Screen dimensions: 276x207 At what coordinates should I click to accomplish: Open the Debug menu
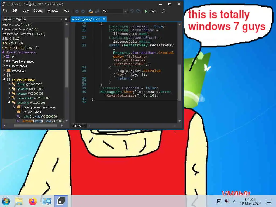pyautogui.click(x=38, y=11)
